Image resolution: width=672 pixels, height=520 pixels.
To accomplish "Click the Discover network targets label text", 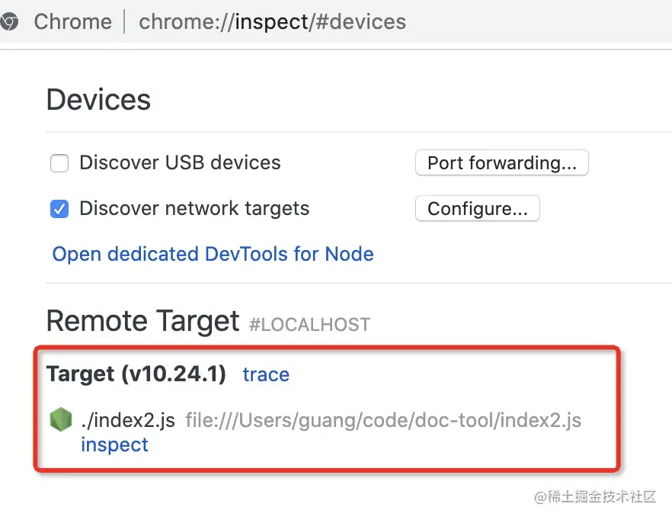I will pos(194,208).
